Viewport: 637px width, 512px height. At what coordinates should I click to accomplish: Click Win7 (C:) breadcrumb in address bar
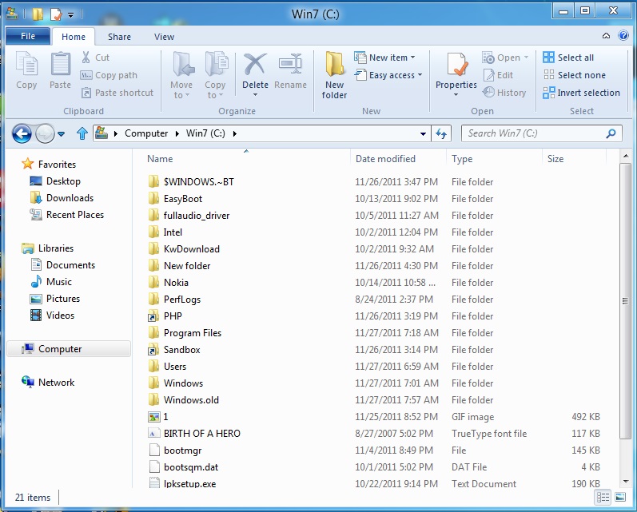[x=205, y=133]
